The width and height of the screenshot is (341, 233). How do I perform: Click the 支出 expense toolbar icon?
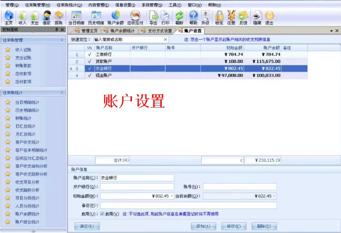[x=34, y=18]
